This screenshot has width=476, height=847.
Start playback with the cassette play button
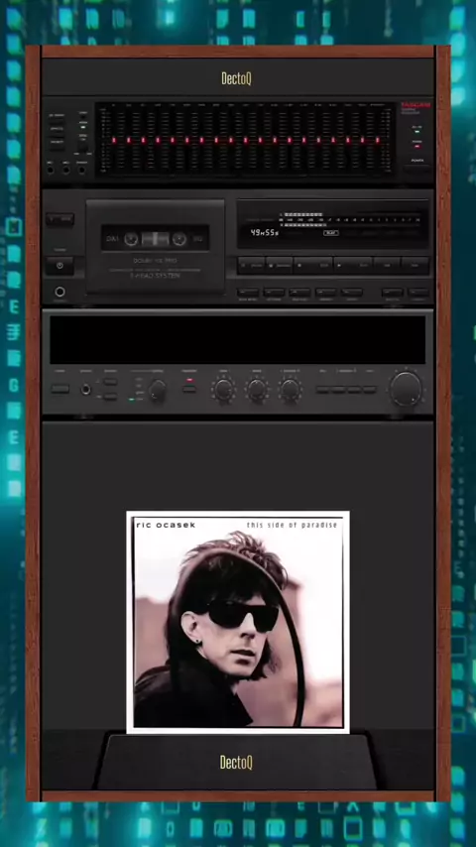(353, 265)
